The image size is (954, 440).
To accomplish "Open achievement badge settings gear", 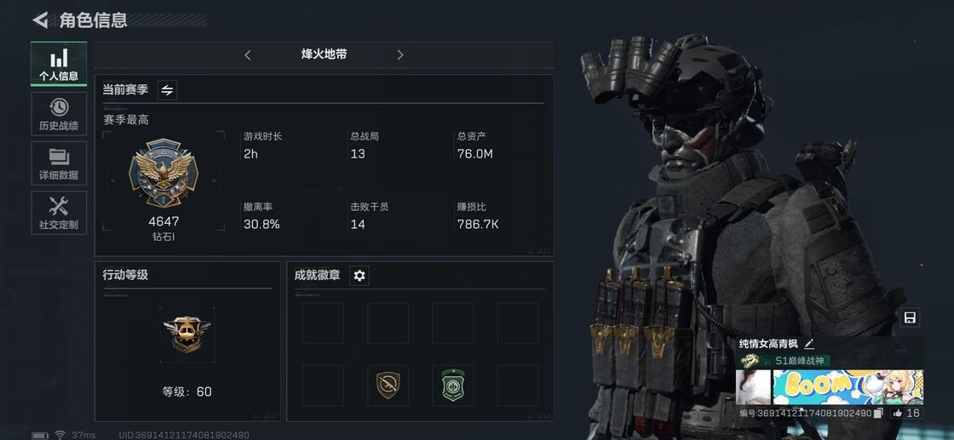I will pos(359,275).
